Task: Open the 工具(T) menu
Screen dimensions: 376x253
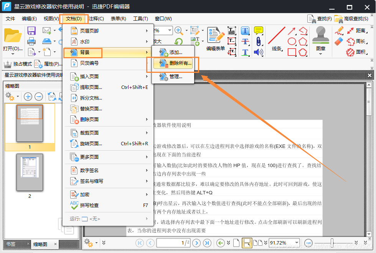Action: pyautogui.click(x=141, y=19)
